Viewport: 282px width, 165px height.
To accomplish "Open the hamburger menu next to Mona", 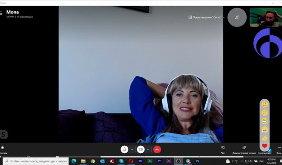I will click(1, 13).
